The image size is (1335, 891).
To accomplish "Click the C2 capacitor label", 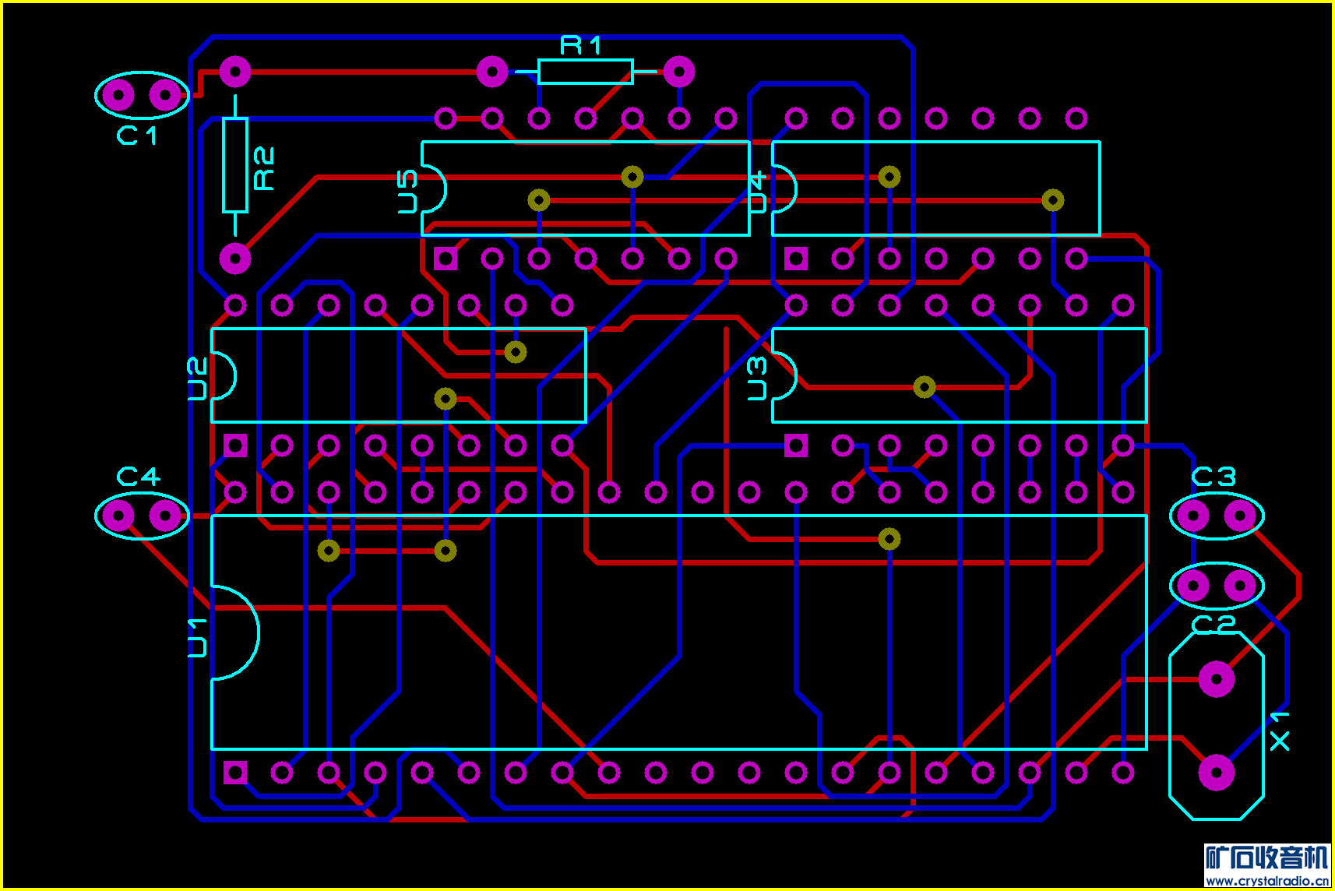I will [x=1213, y=625].
